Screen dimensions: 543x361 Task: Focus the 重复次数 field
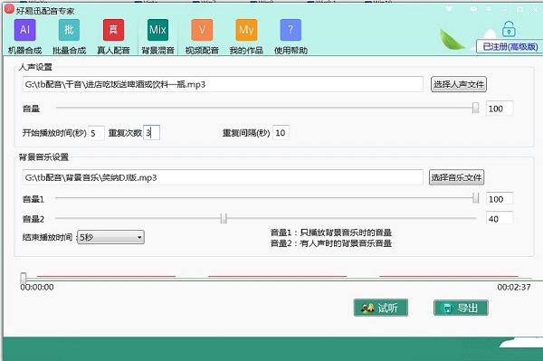click(x=151, y=133)
